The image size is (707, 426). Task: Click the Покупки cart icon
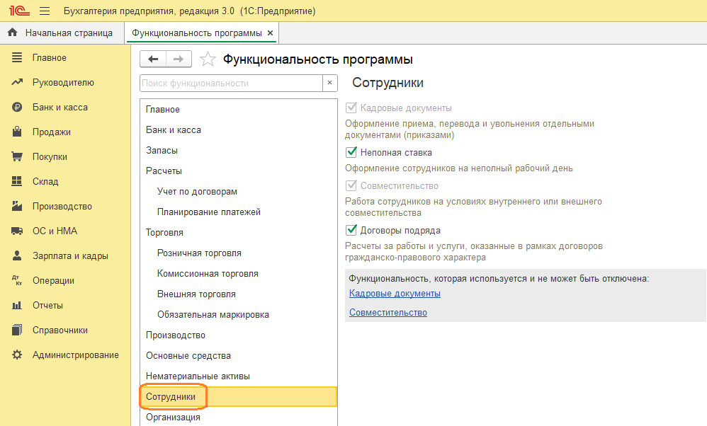point(17,157)
